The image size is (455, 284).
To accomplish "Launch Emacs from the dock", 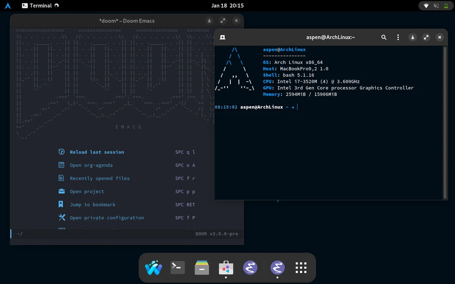I will [x=250, y=268].
